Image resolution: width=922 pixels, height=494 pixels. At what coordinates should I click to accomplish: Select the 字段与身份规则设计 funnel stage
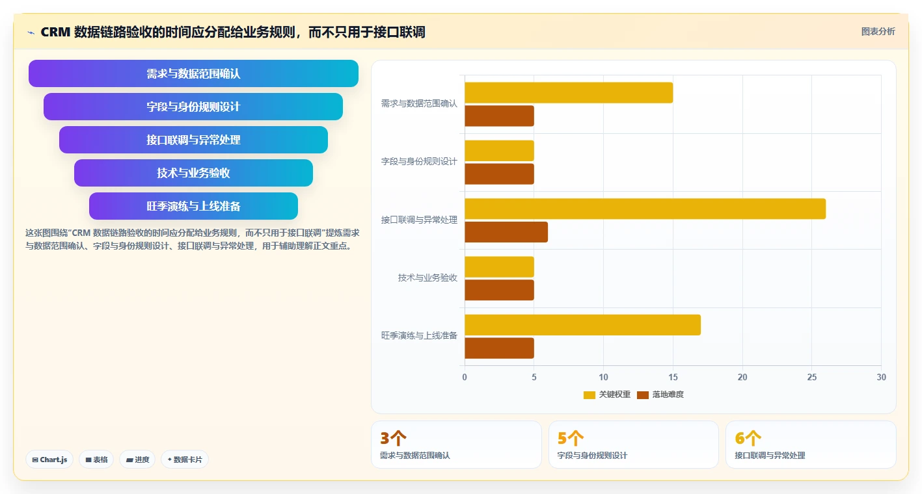(x=193, y=107)
